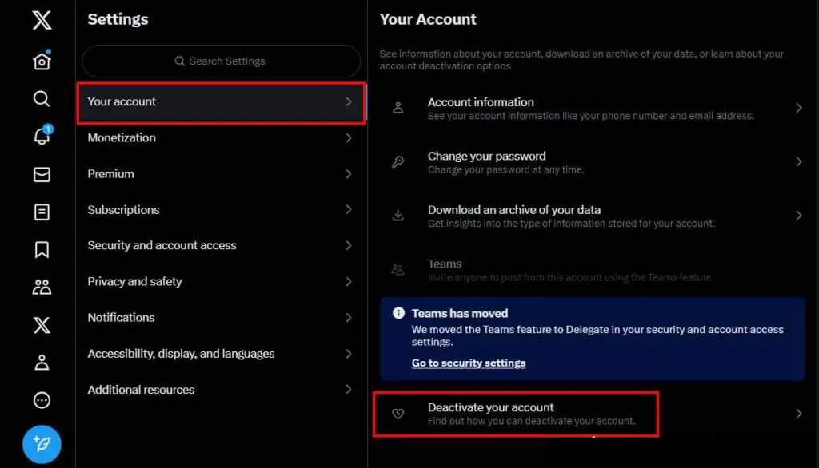
Task: Open Change your password option
Action: 593,162
